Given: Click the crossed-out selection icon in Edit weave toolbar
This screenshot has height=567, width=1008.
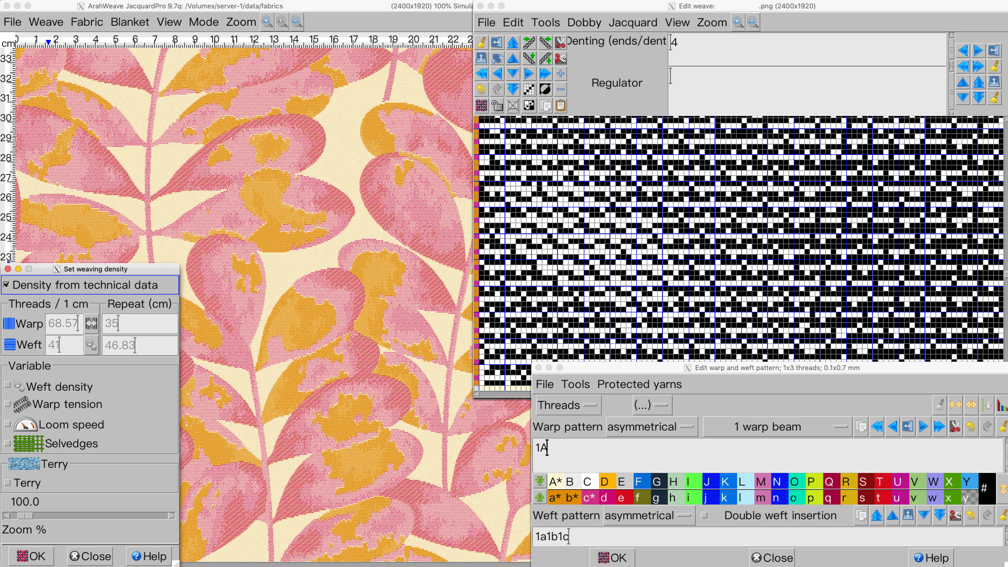Looking at the screenshot, I should coord(513,106).
